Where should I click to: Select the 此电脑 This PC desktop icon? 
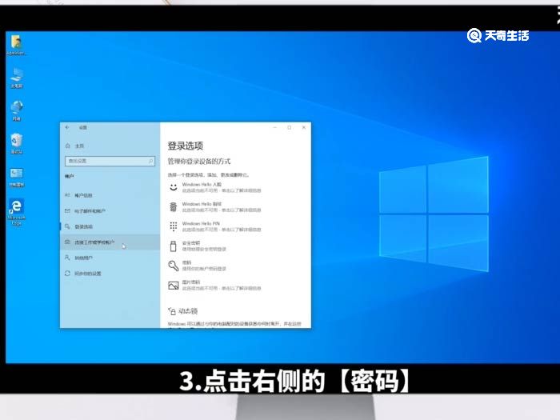(x=17, y=78)
